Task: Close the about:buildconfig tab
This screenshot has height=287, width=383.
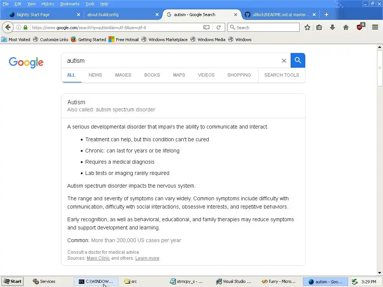Action: coord(157,15)
